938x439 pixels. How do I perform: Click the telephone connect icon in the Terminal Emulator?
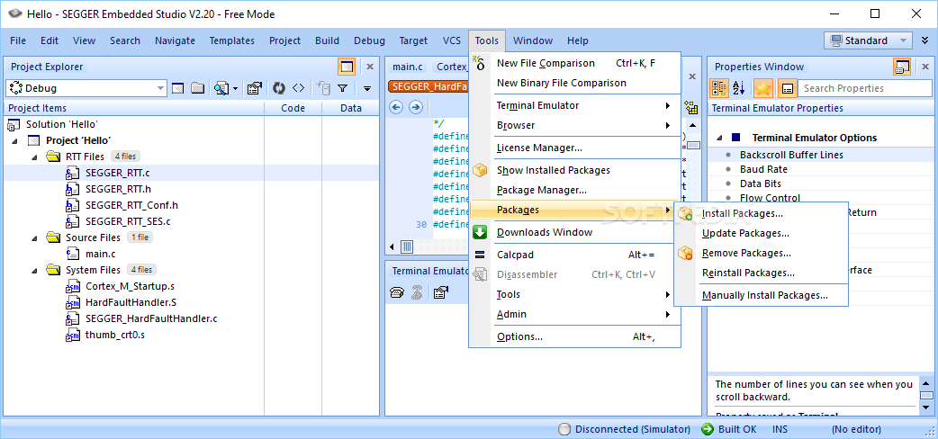[x=397, y=292]
